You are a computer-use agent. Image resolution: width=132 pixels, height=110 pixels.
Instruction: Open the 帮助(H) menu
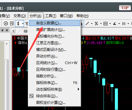click(82, 16)
